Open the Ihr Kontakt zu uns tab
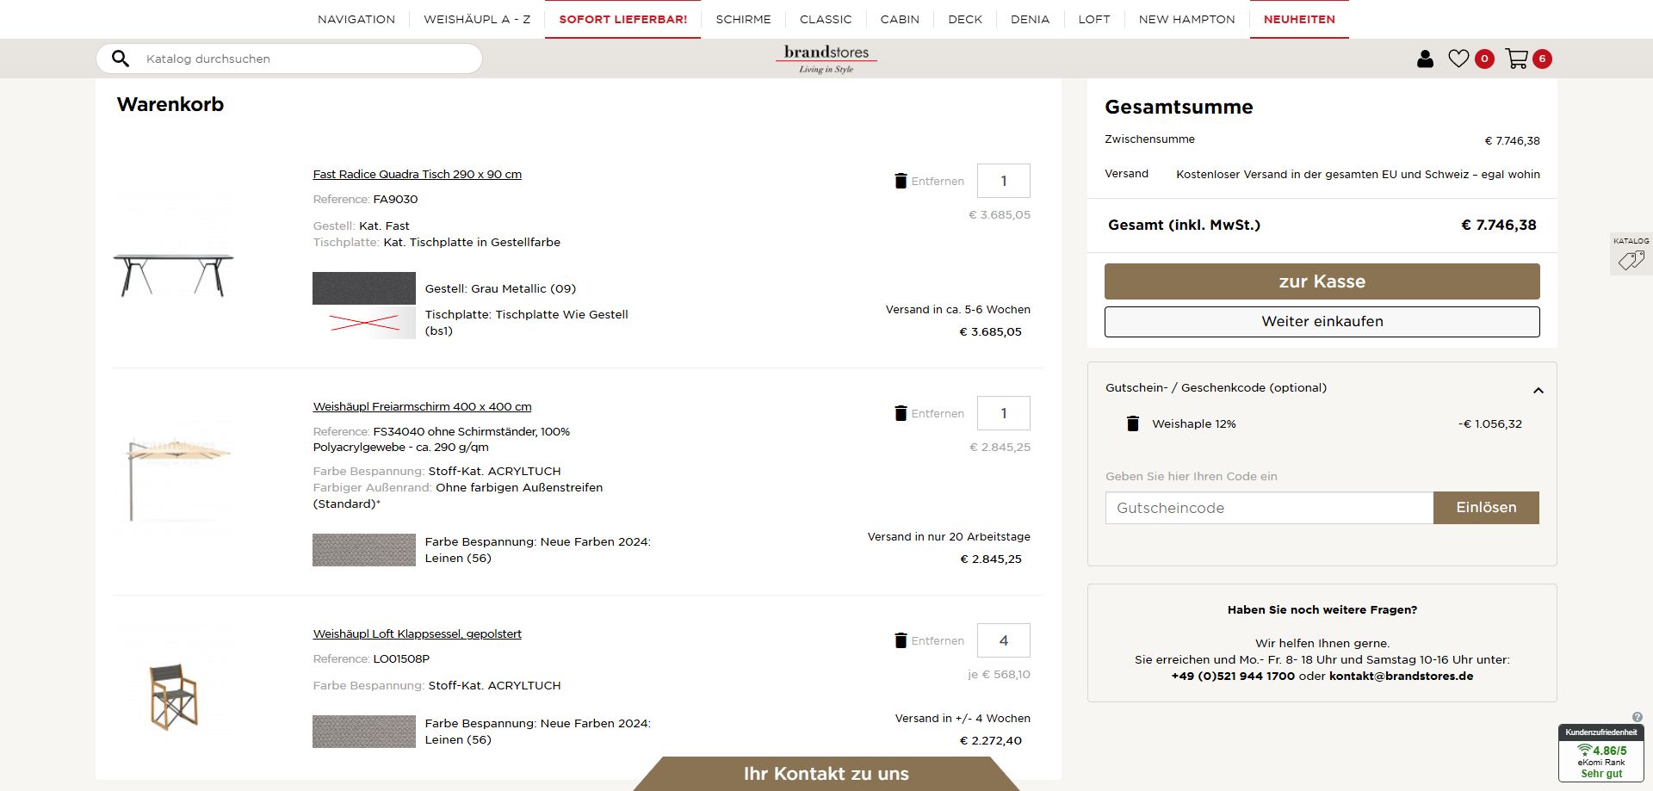The height and width of the screenshot is (791, 1653). tap(826, 774)
